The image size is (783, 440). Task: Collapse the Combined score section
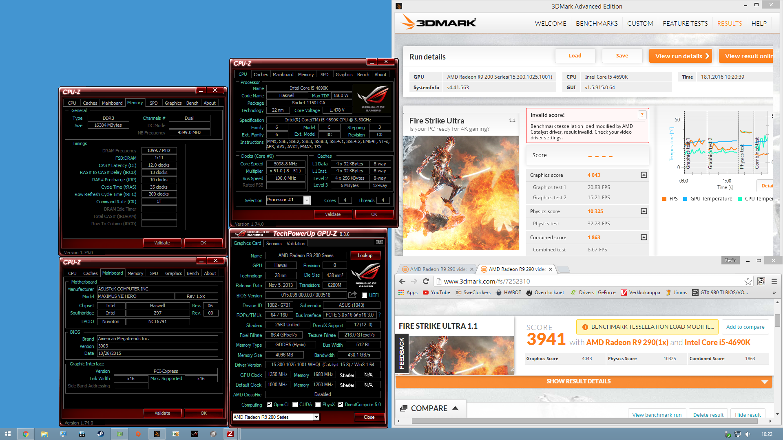pyautogui.click(x=644, y=237)
